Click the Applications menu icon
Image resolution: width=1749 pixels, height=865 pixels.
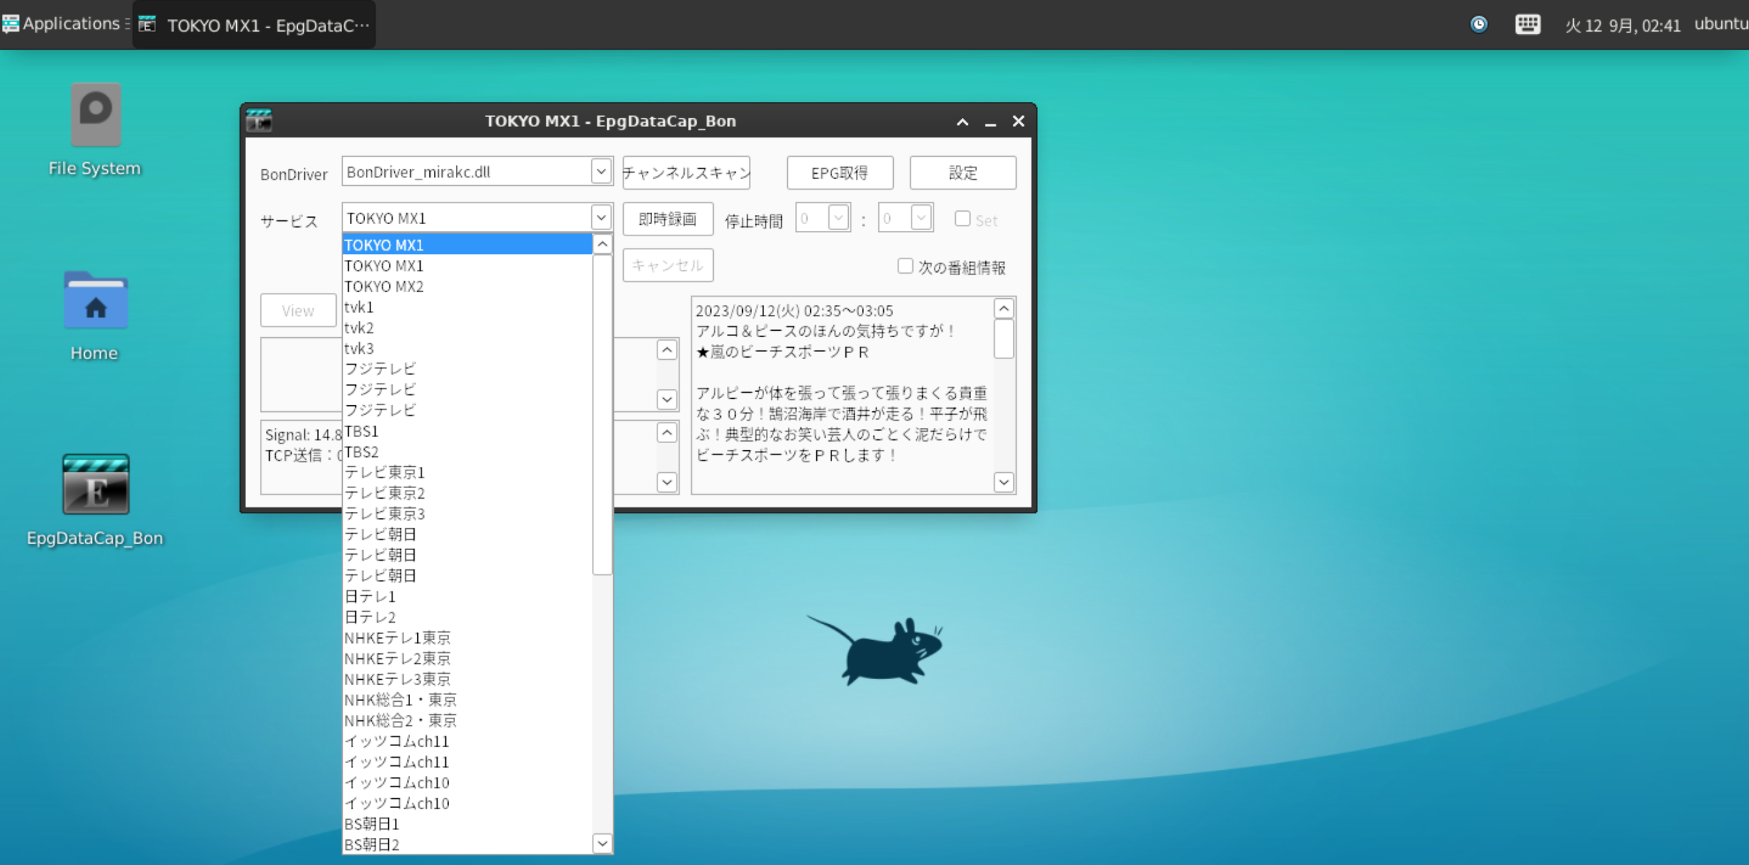(x=11, y=23)
